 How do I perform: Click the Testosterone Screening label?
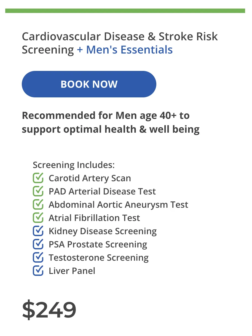(99, 258)
